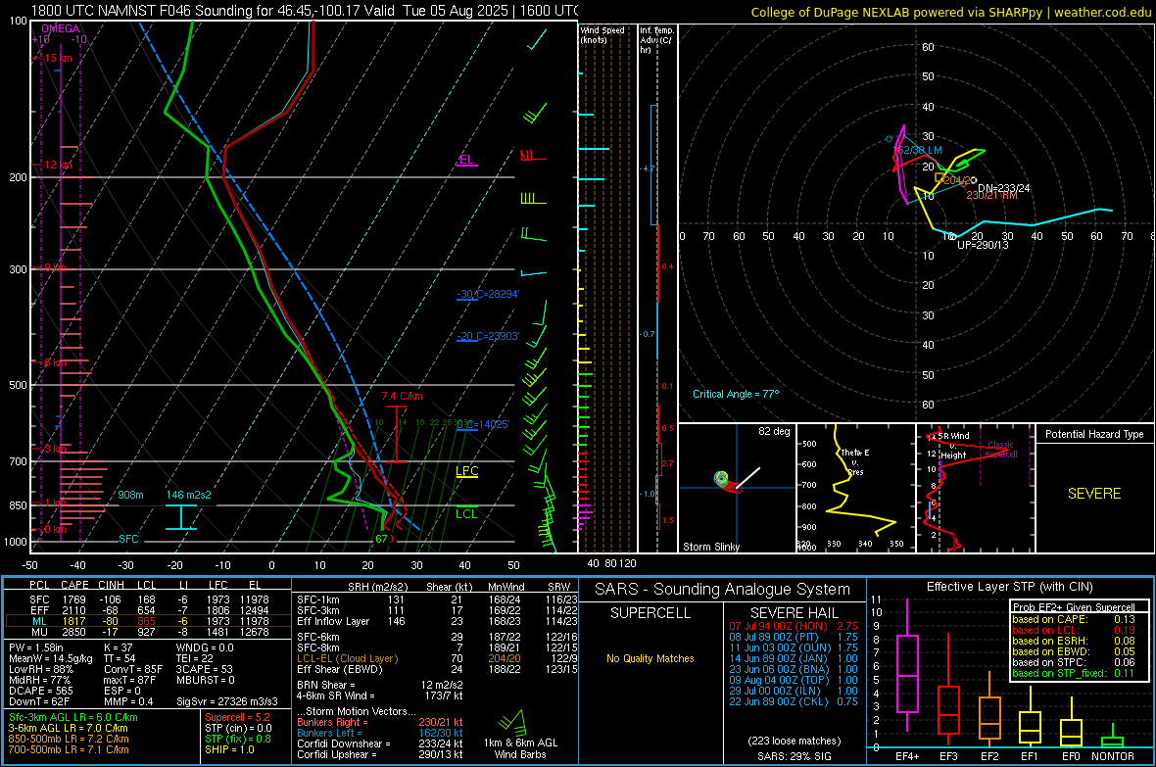Click the -30 C=28294' height label
This screenshot has height=767, width=1156.
487,294
